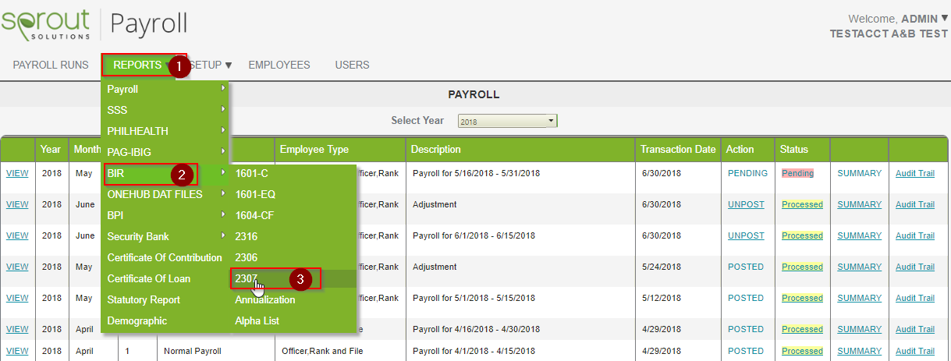This screenshot has width=951, height=361.
Task: Click Processed status for payroll 5/1/2018 - 5/15/2018
Action: click(802, 298)
